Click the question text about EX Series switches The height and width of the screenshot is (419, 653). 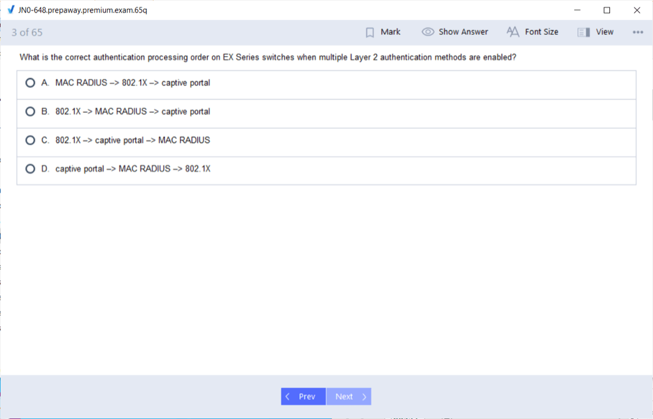pos(268,57)
